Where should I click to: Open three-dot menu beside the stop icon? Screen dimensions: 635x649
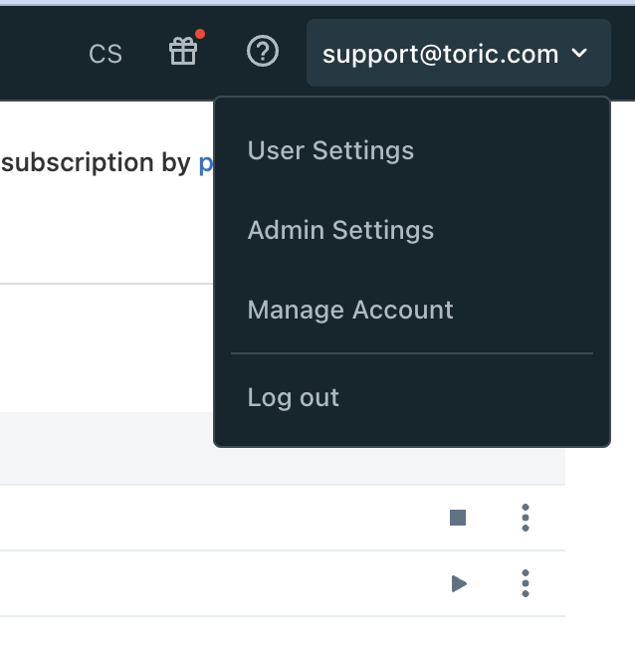pos(526,518)
